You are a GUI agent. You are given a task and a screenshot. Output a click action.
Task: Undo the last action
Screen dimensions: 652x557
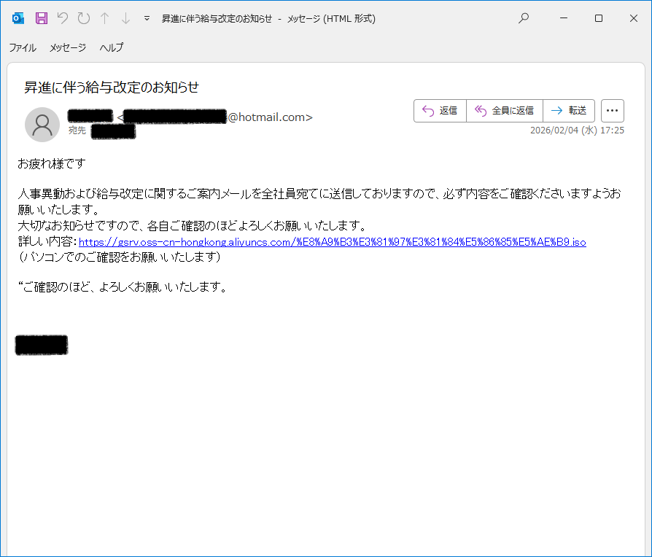[x=63, y=18]
